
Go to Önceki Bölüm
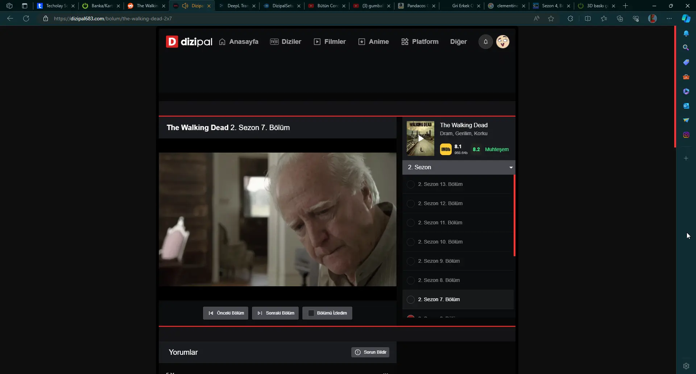pyautogui.click(x=225, y=313)
